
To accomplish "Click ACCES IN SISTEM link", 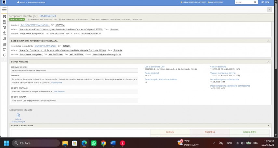I will (215, 2).
